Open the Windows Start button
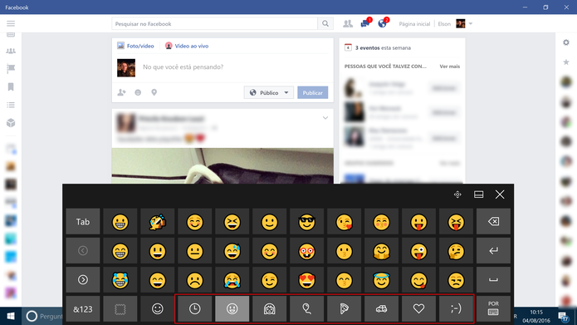The height and width of the screenshot is (325, 577). click(11, 316)
